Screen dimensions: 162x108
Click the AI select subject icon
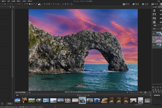(x=154, y=10)
